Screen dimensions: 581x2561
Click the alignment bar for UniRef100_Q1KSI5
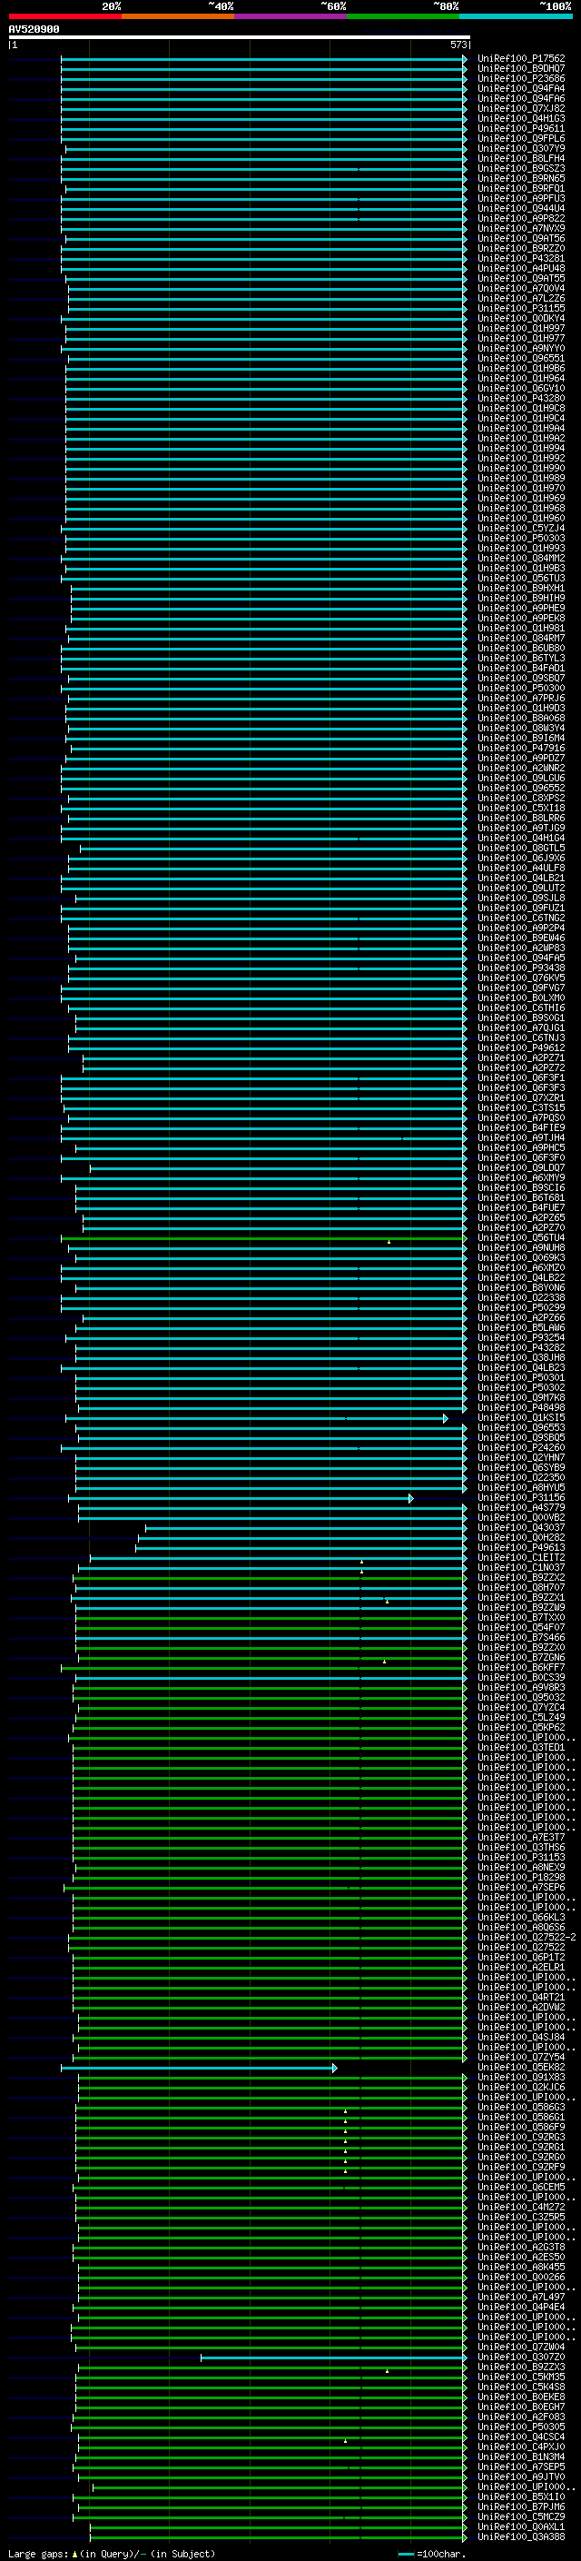(256, 1418)
